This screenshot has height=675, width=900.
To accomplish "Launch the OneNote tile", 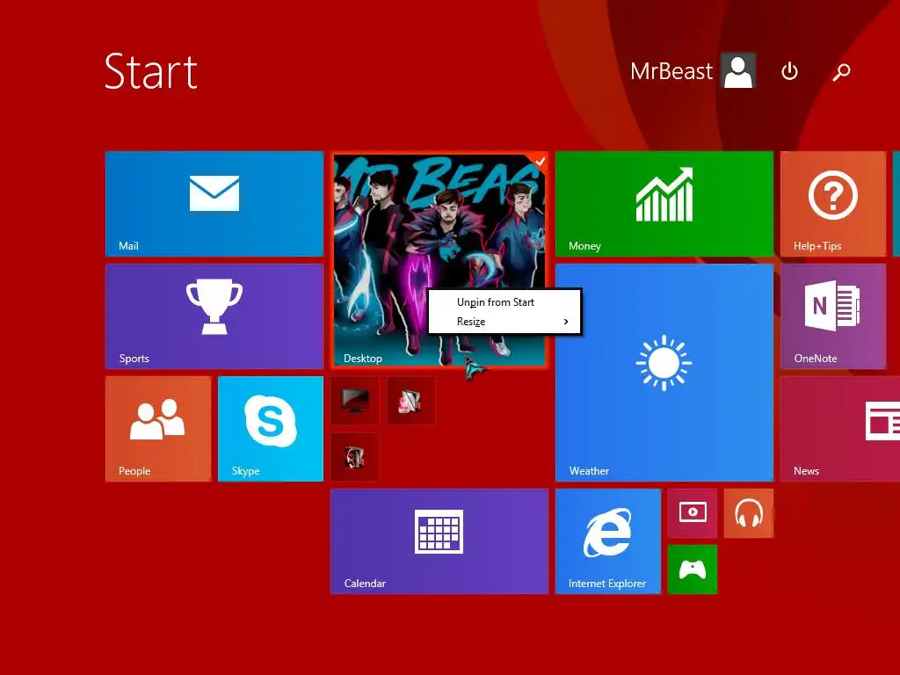I will coord(833,316).
